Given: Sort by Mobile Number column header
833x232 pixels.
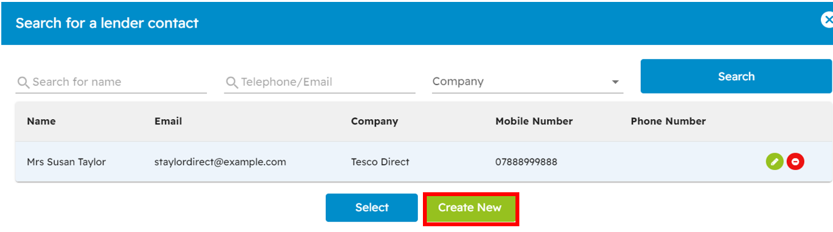Looking at the screenshot, I should coord(534,121).
